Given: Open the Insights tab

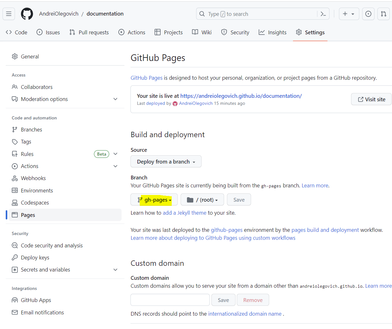Looking at the screenshot, I should tap(273, 32).
